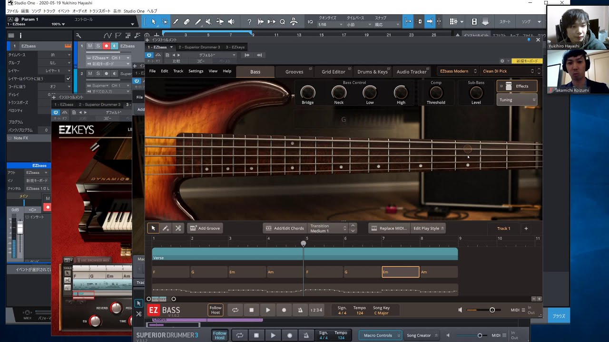Stop EZbass playback
This screenshot has height=342, width=609.
252,310
